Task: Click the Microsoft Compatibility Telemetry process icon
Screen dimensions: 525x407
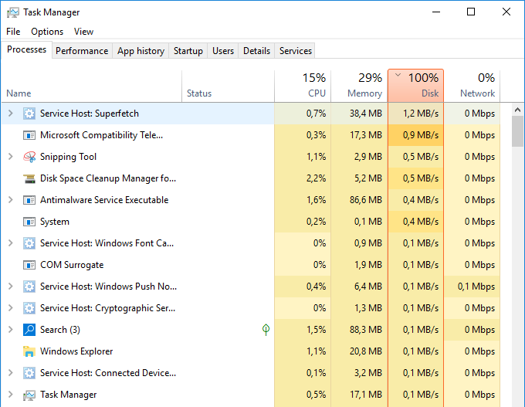Action: pyautogui.click(x=29, y=135)
